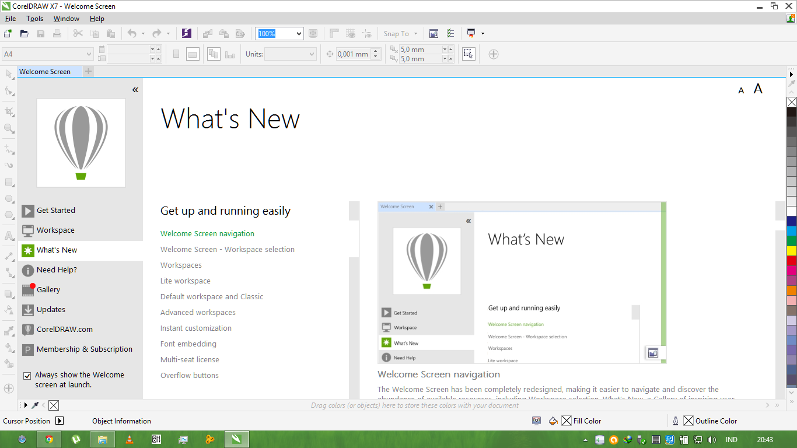Select the Crop tool in toolbox

pos(9,111)
